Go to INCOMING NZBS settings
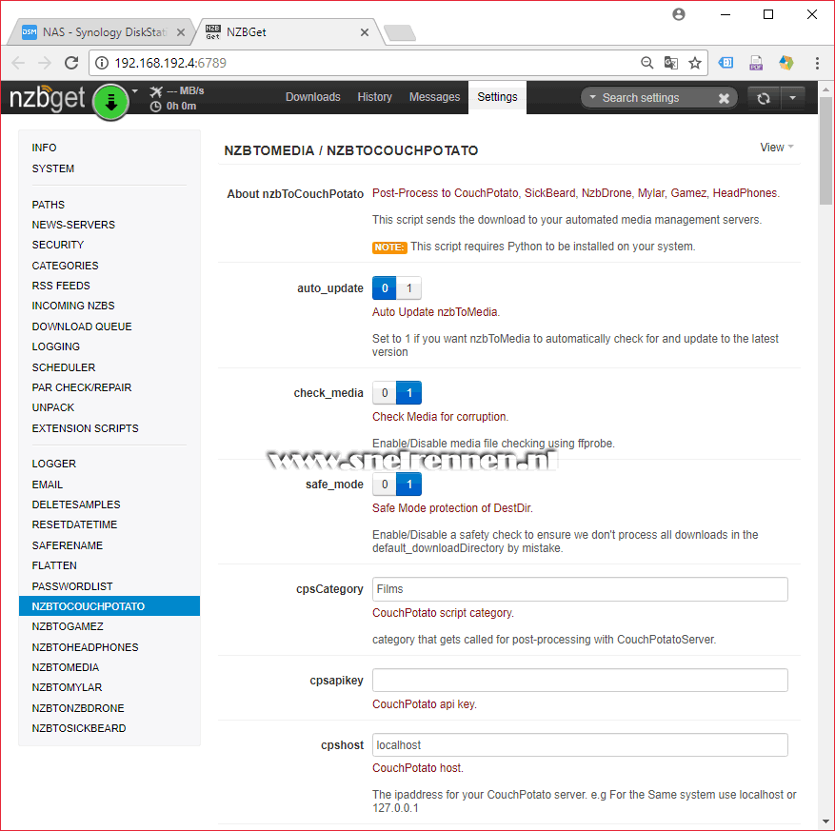 (x=73, y=306)
